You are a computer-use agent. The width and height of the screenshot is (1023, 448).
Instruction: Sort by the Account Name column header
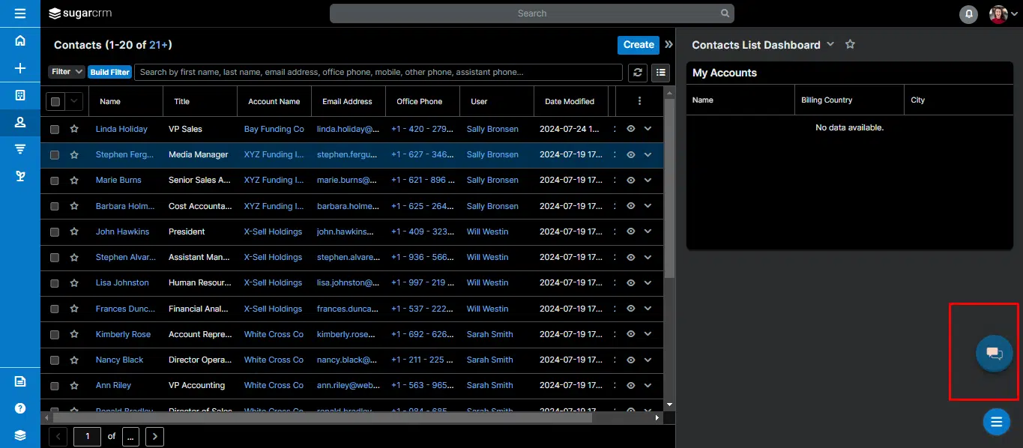274,101
